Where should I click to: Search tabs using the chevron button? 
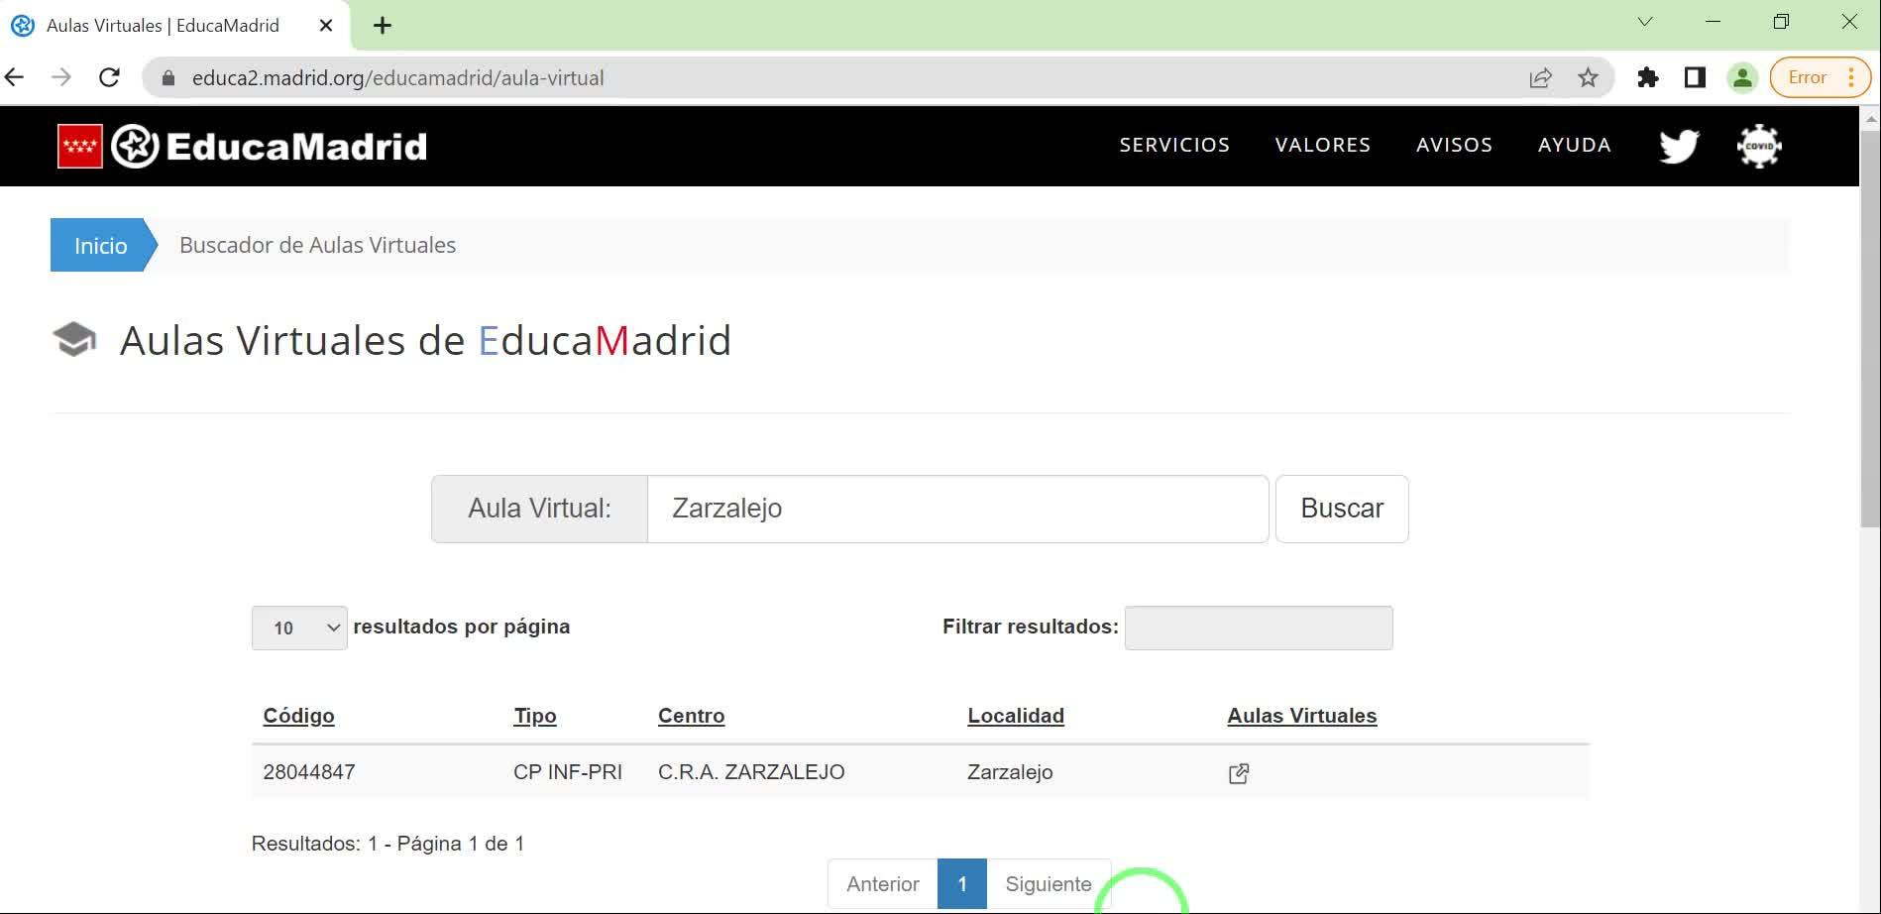[x=1645, y=22]
